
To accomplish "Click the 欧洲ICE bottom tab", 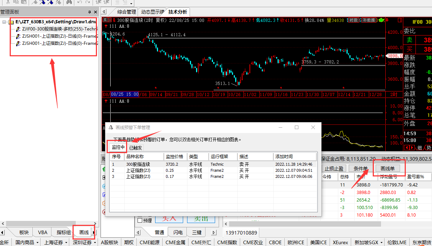I will 296,242.
